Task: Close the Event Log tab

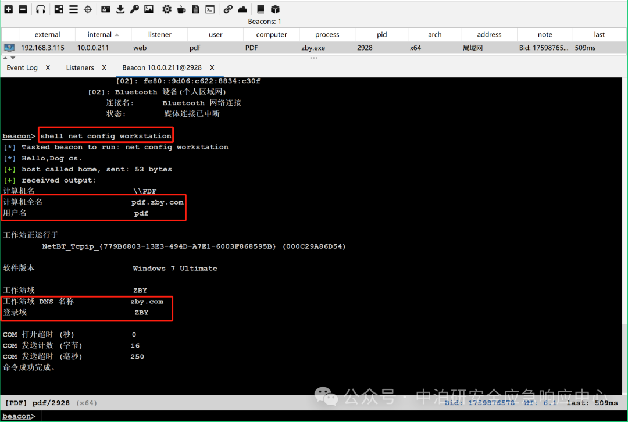Action: click(x=48, y=67)
